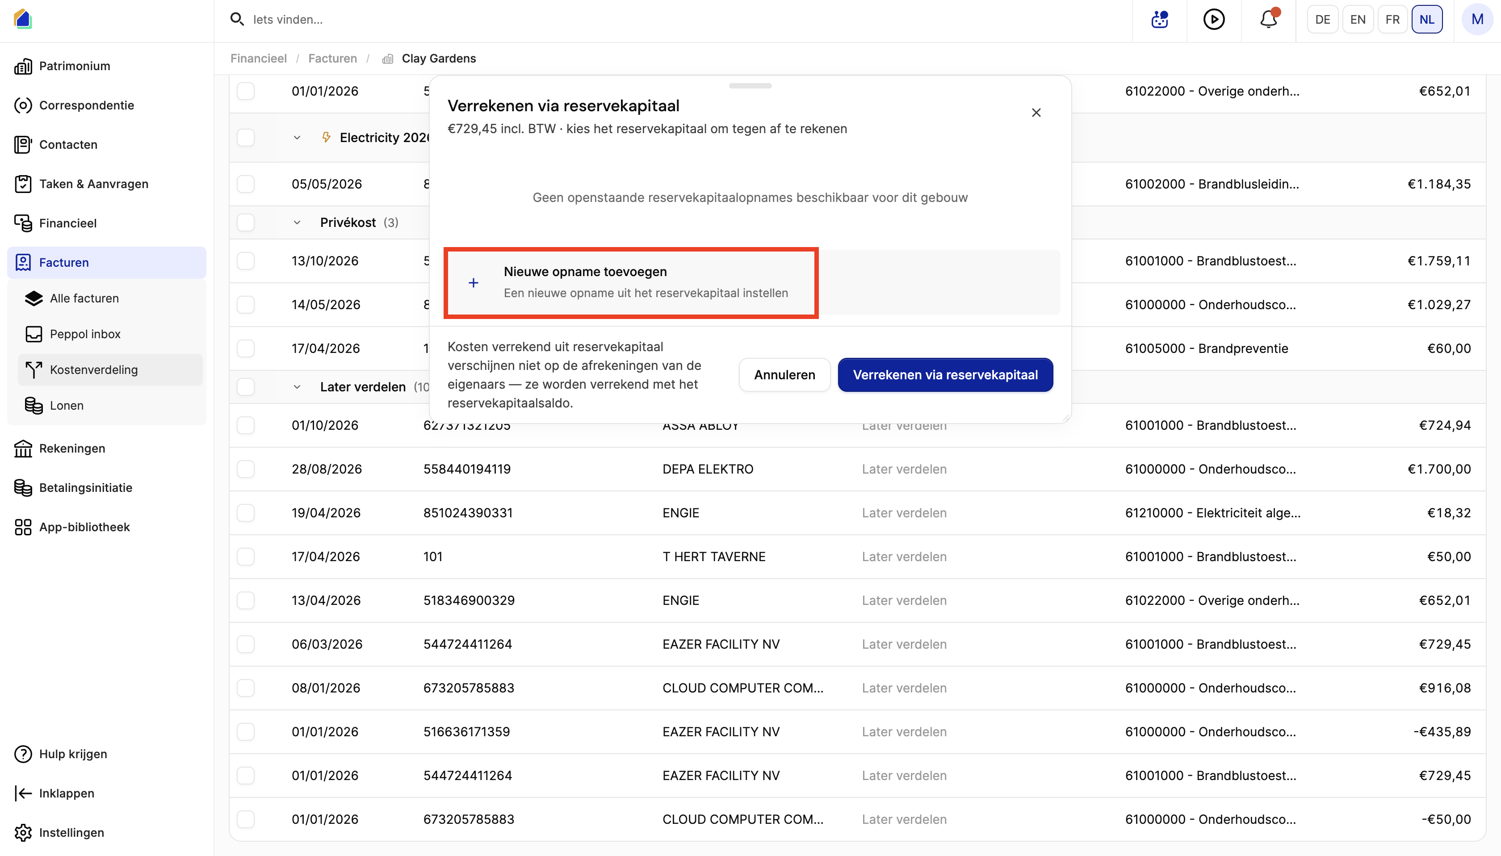The image size is (1501, 856).
Task: Click Hulp krijgen help icon
Action: 23,754
